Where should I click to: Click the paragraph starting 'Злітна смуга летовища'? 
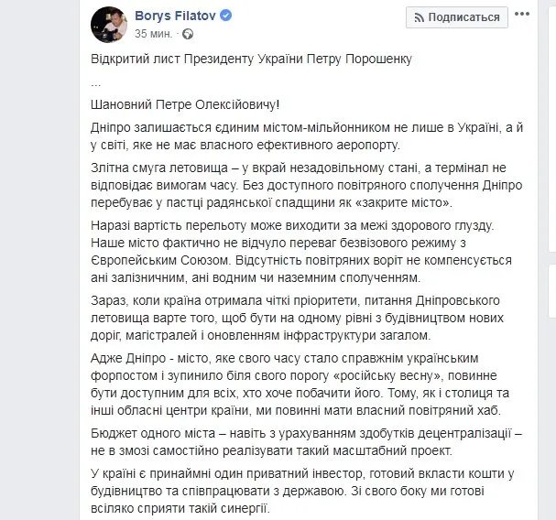pos(293,184)
